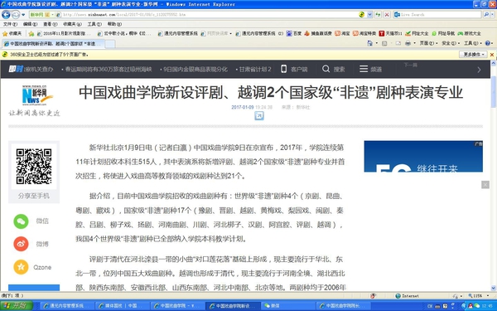Open 更多操作 dropdown on 360 notification bar
This screenshot has width=497, height=311.
pos(473,55)
